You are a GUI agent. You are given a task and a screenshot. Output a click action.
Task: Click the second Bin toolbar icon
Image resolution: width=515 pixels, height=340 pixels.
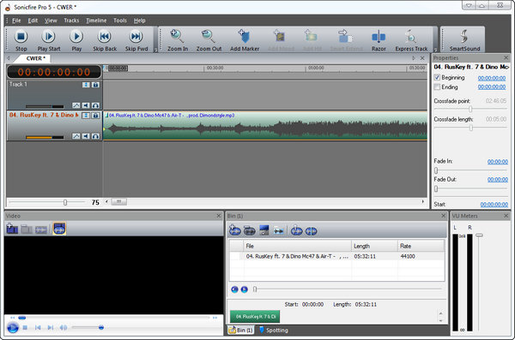pos(250,231)
